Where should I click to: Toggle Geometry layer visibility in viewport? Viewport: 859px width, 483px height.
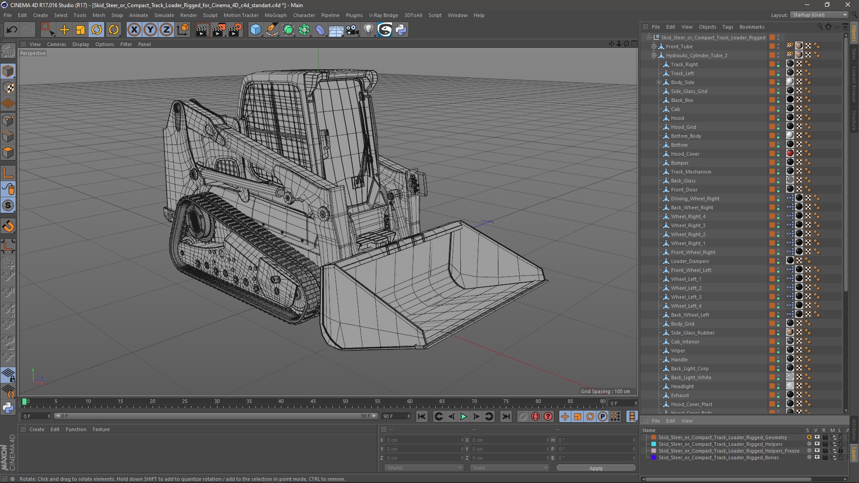pyautogui.click(x=817, y=437)
